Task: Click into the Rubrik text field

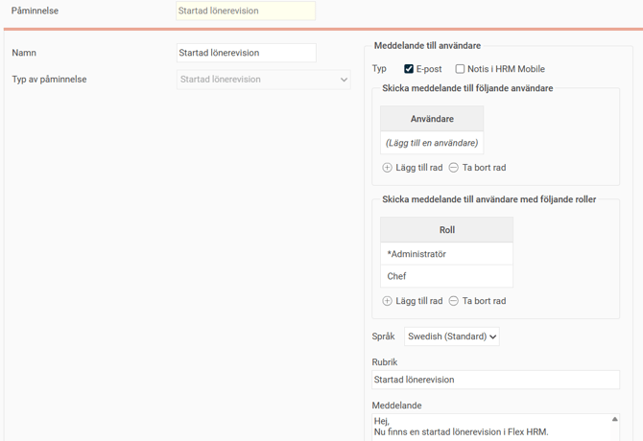Action: click(495, 380)
